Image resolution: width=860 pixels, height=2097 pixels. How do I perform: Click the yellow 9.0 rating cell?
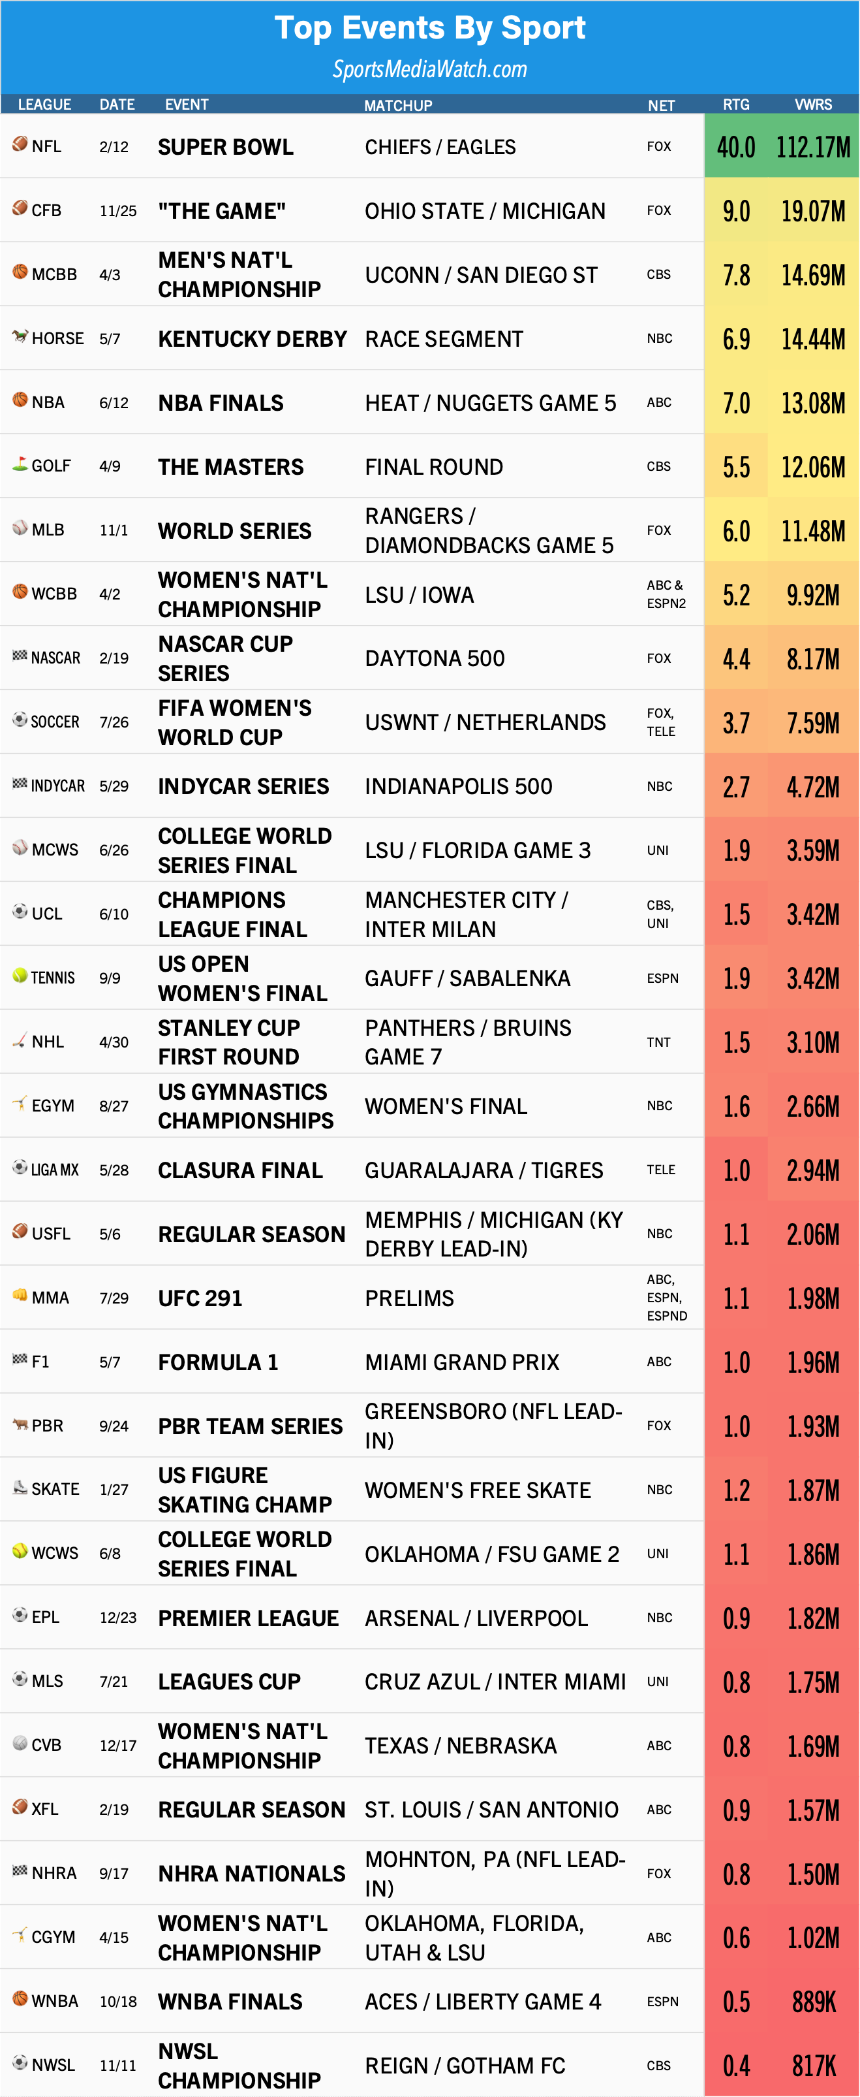(736, 211)
